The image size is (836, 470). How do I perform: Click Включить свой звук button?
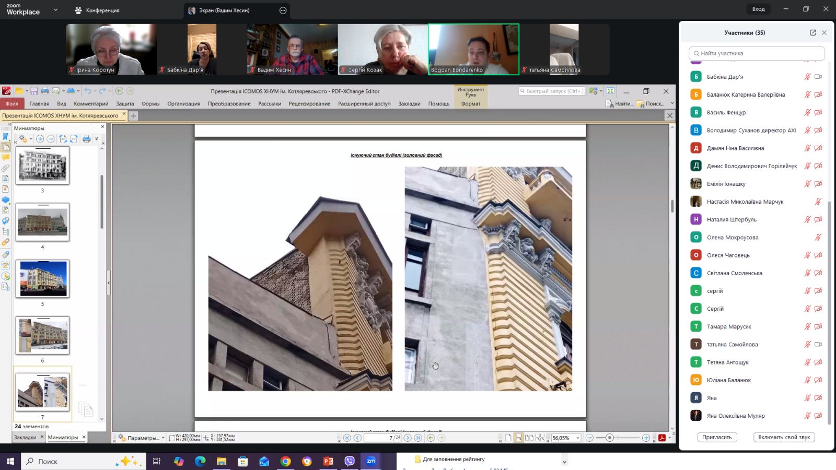tap(784, 437)
